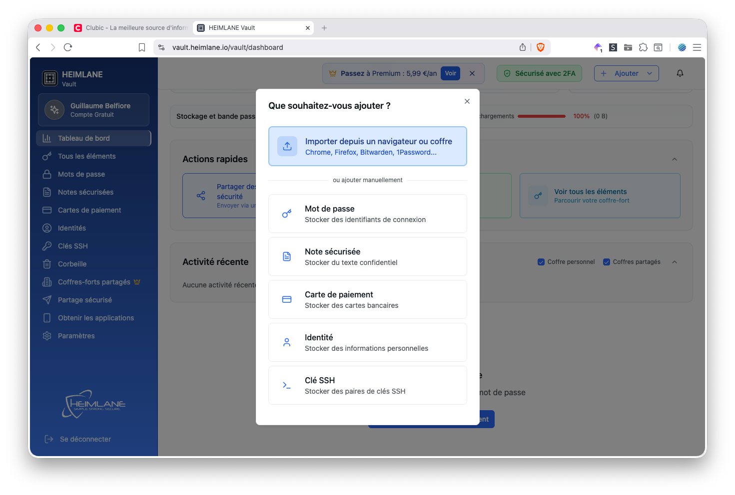
Task: Click the Brave Shields lion icon
Action: click(x=540, y=47)
